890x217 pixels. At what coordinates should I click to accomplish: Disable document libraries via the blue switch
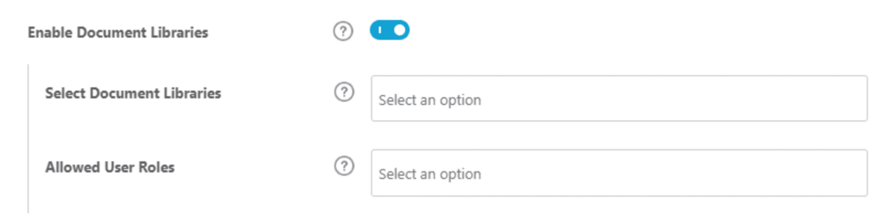[x=389, y=30]
